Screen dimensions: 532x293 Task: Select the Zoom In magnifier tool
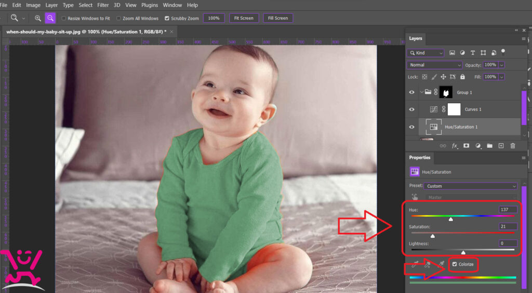37,18
